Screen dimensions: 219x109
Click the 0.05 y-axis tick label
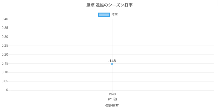coord(5,81)
